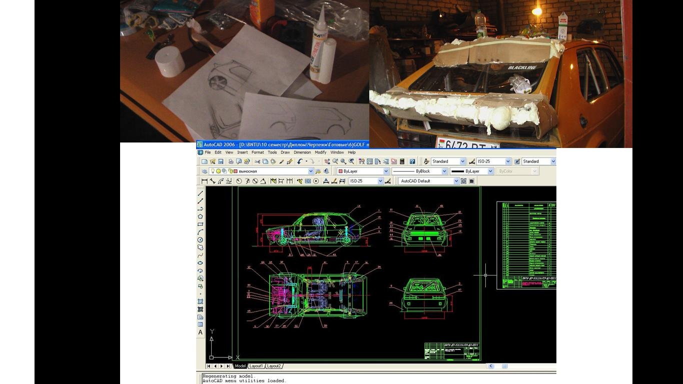Switch to the Model tab
Image resolution: width=683 pixels, height=384 pixels.
click(x=240, y=366)
